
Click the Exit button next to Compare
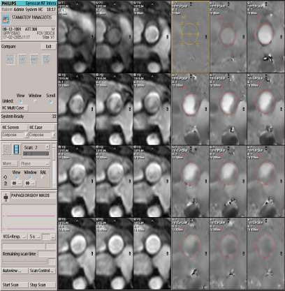pos(48,47)
